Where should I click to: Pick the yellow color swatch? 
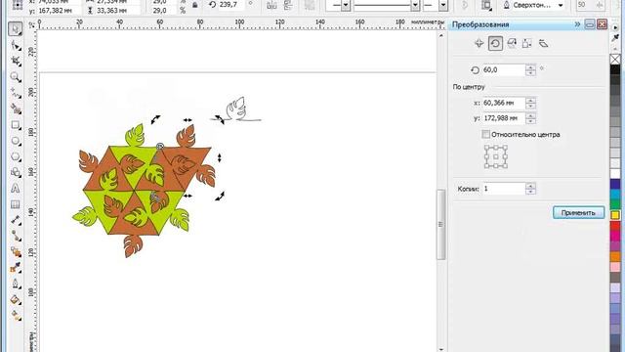(615, 215)
